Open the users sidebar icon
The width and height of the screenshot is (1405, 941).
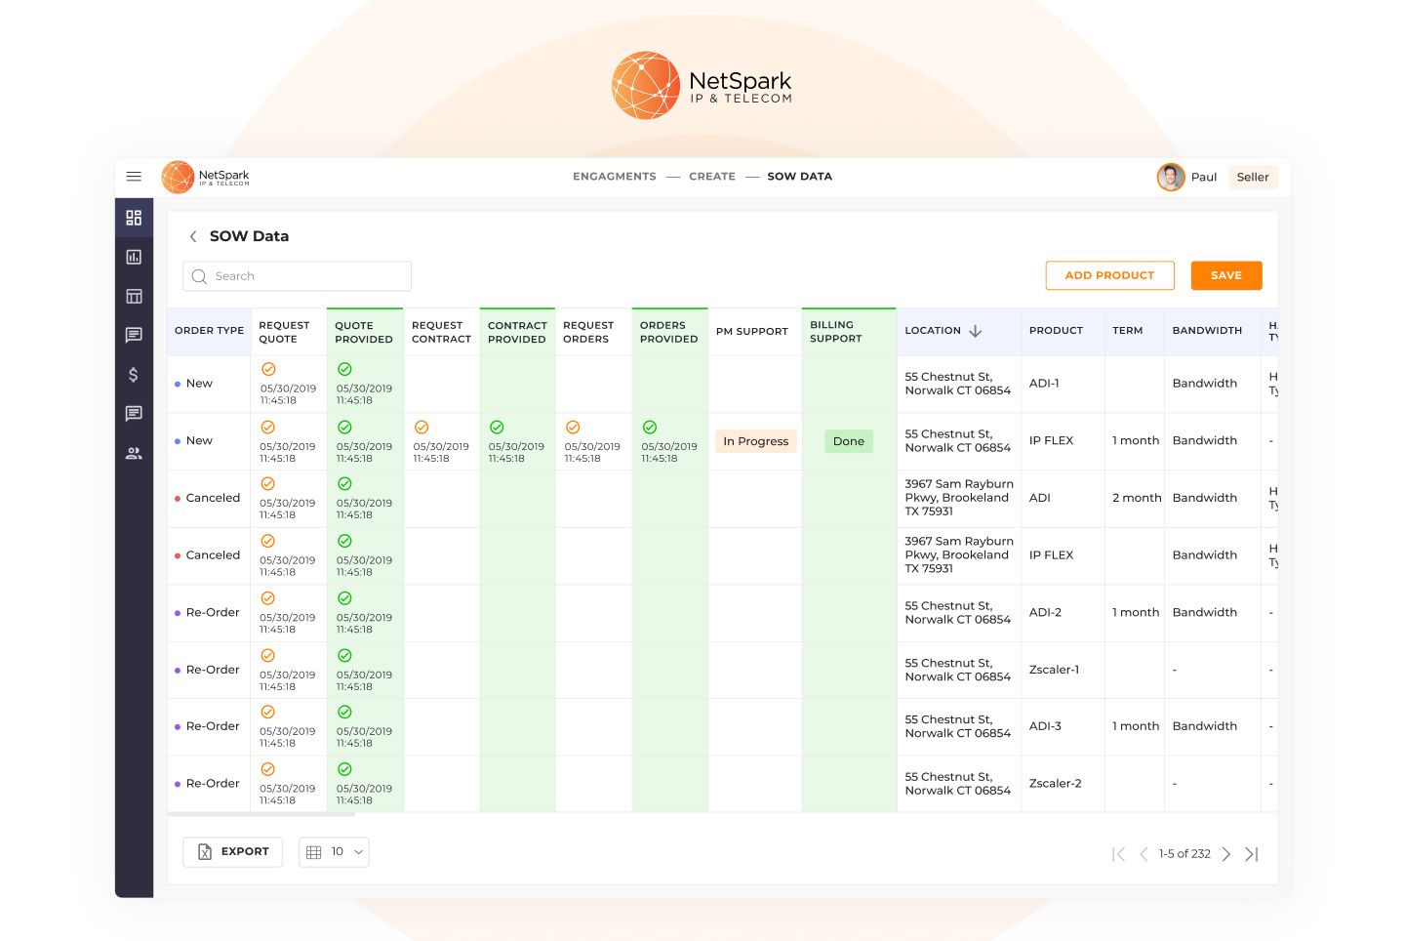point(134,453)
